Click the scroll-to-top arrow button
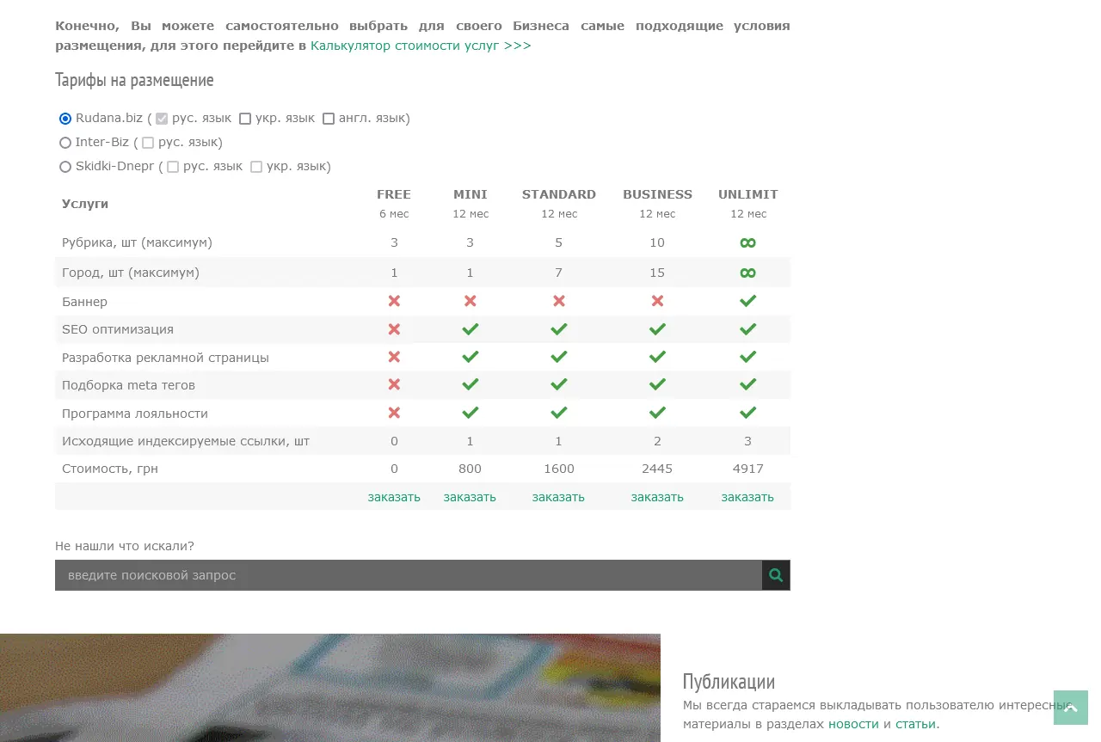The image size is (1101, 742). tap(1070, 708)
